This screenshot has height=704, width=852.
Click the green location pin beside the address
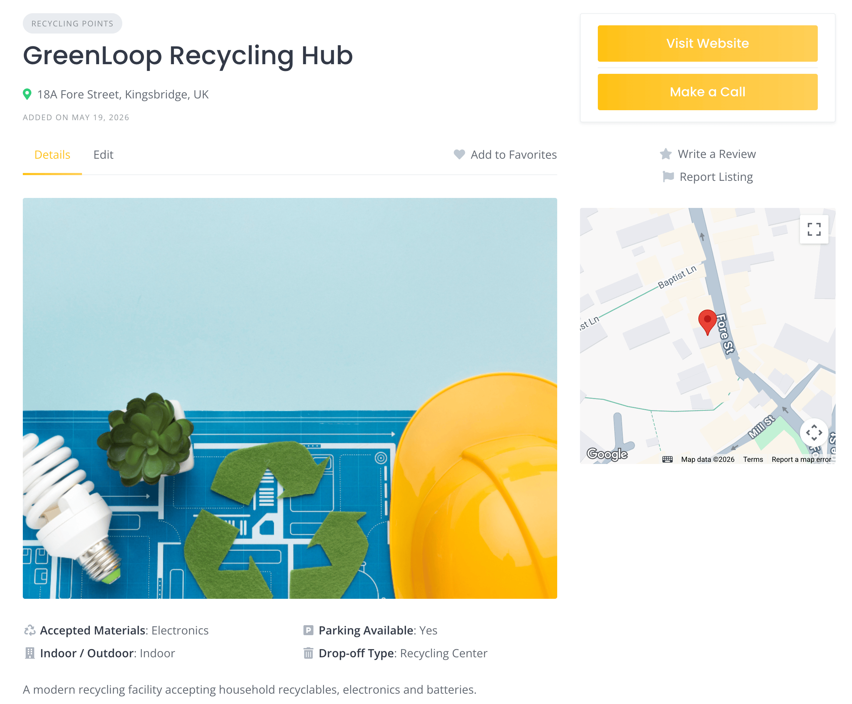click(x=27, y=94)
